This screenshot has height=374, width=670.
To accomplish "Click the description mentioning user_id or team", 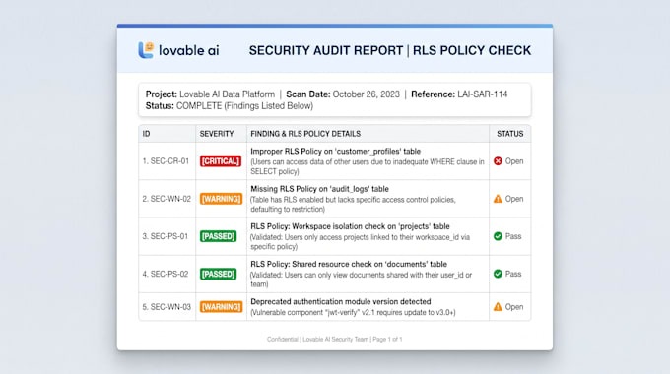I will click(x=361, y=280).
